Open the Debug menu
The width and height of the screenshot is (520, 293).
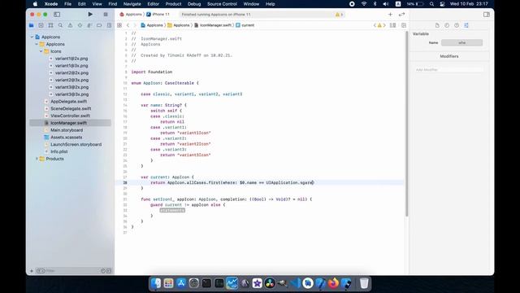[x=194, y=4]
